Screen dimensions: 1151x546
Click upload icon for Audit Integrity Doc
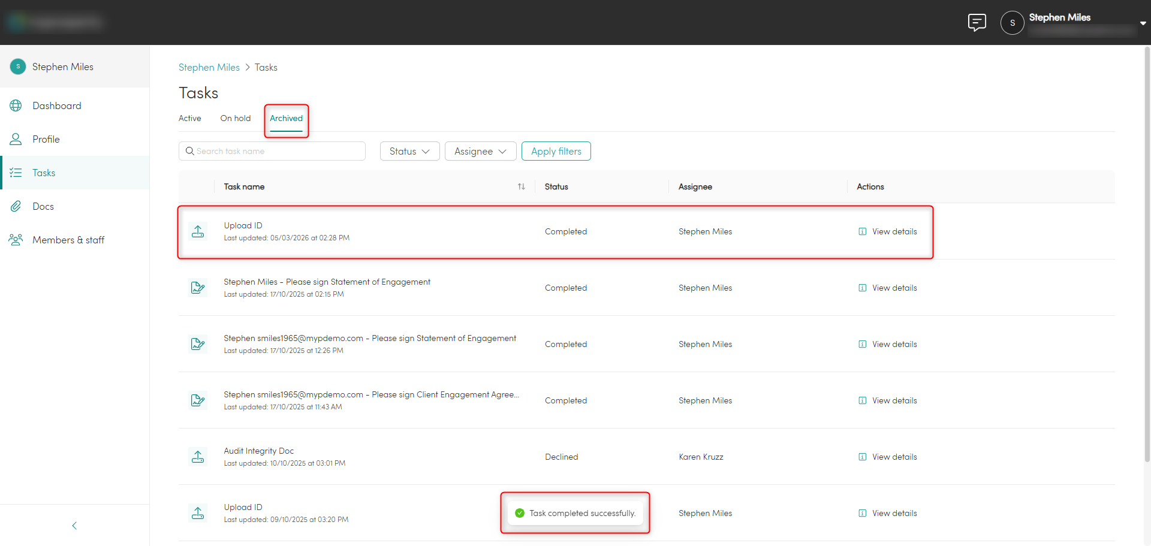(198, 457)
